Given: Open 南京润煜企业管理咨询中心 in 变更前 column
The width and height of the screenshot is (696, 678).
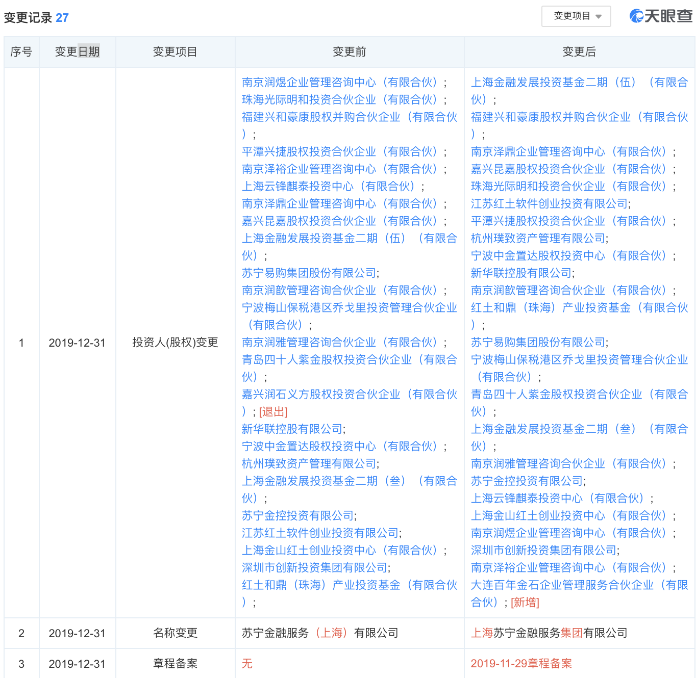Looking at the screenshot, I should [342, 83].
